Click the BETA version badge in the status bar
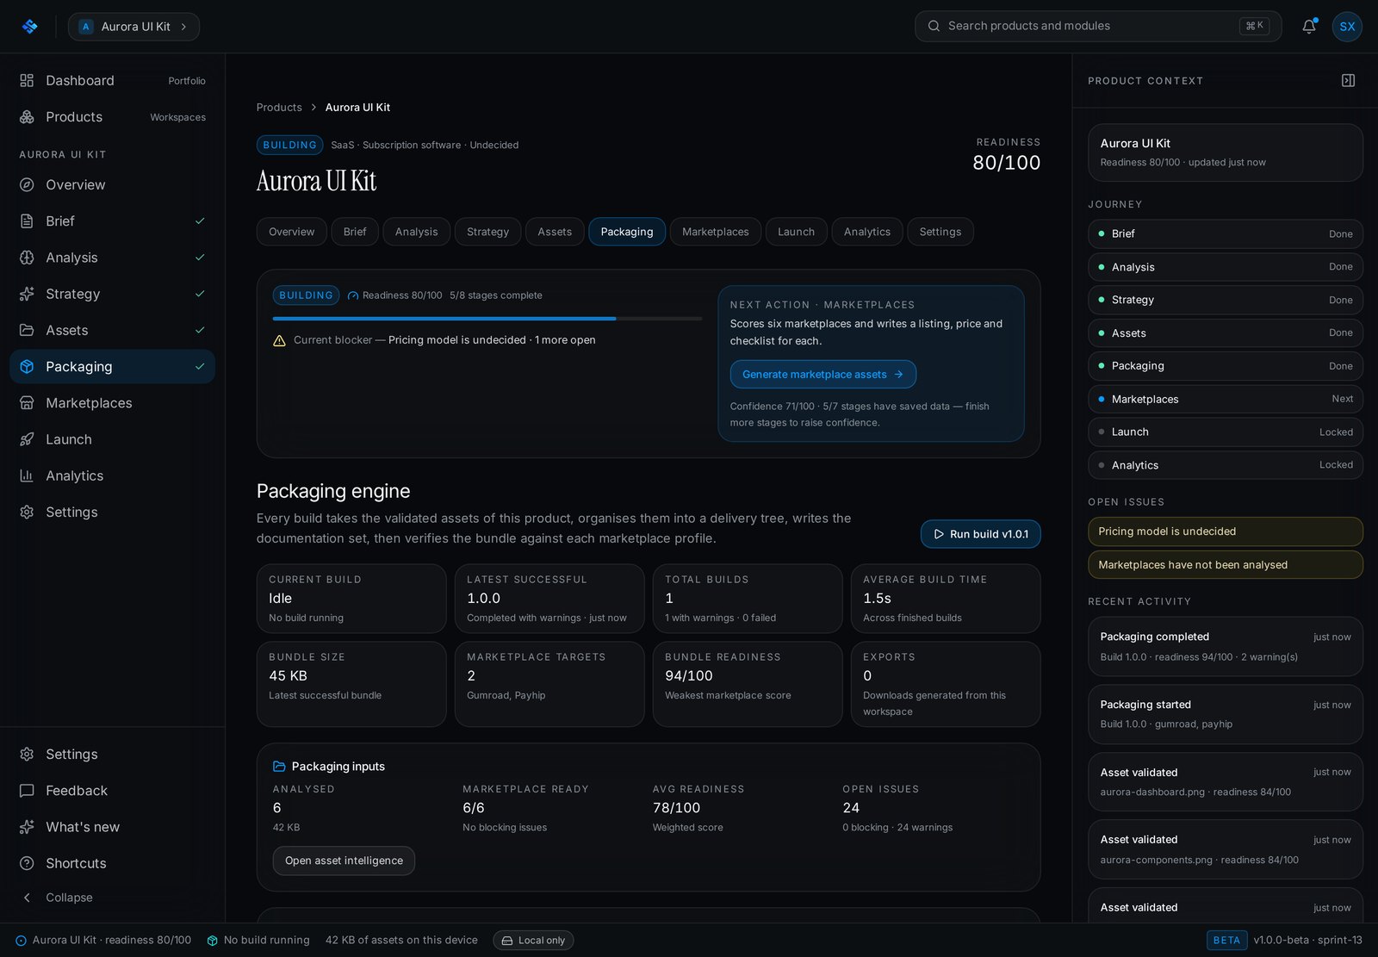The height and width of the screenshot is (957, 1378). (1226, 940)
